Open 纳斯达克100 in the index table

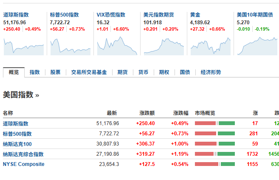click(x=17, y=144)
